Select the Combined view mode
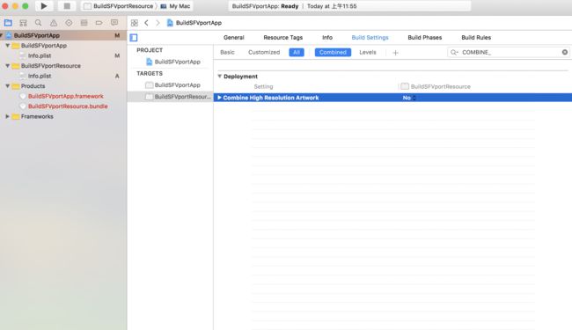572x330 pixels. [x=333, y=53]
